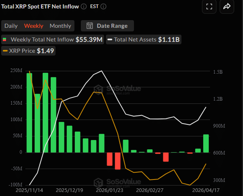Click the green-red Weekly Net Inflow legend icon

[5, 39]
